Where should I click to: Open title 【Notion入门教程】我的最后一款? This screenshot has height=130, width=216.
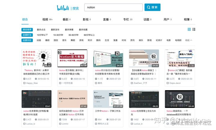point(179,72)
